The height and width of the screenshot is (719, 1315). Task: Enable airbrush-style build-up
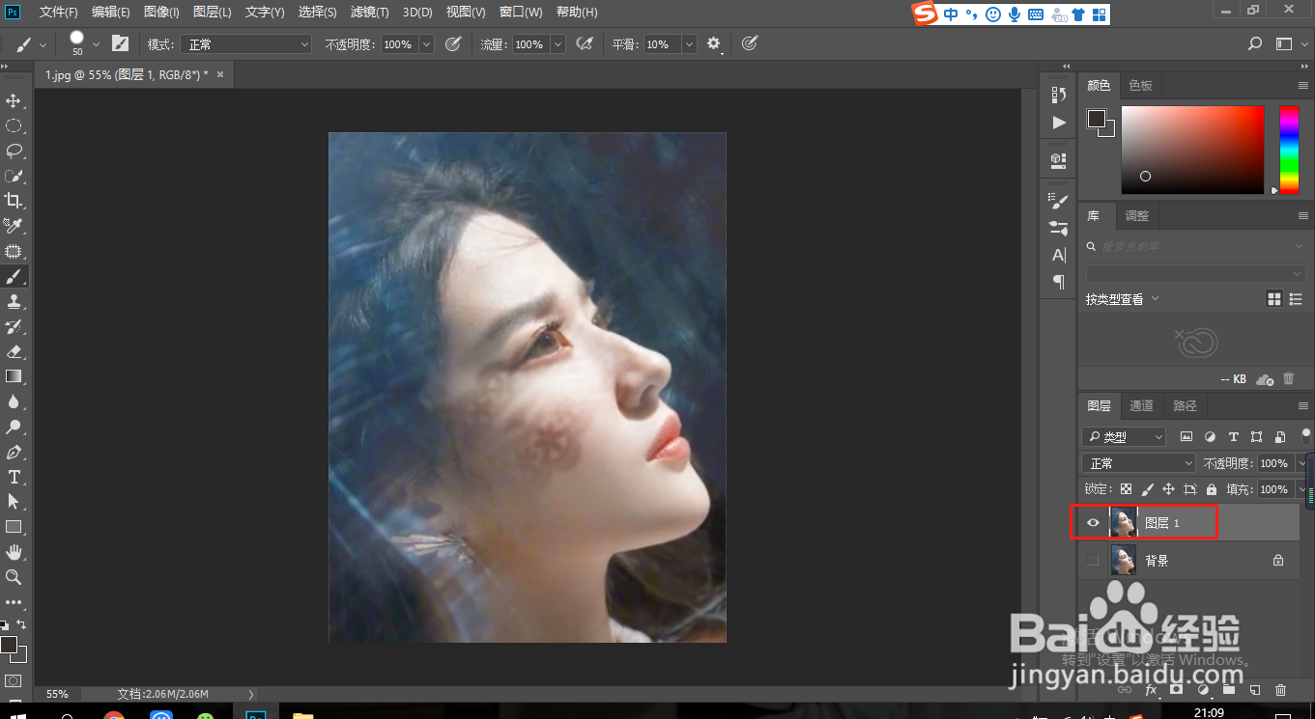pyautogui.click(x=584, y=43)
